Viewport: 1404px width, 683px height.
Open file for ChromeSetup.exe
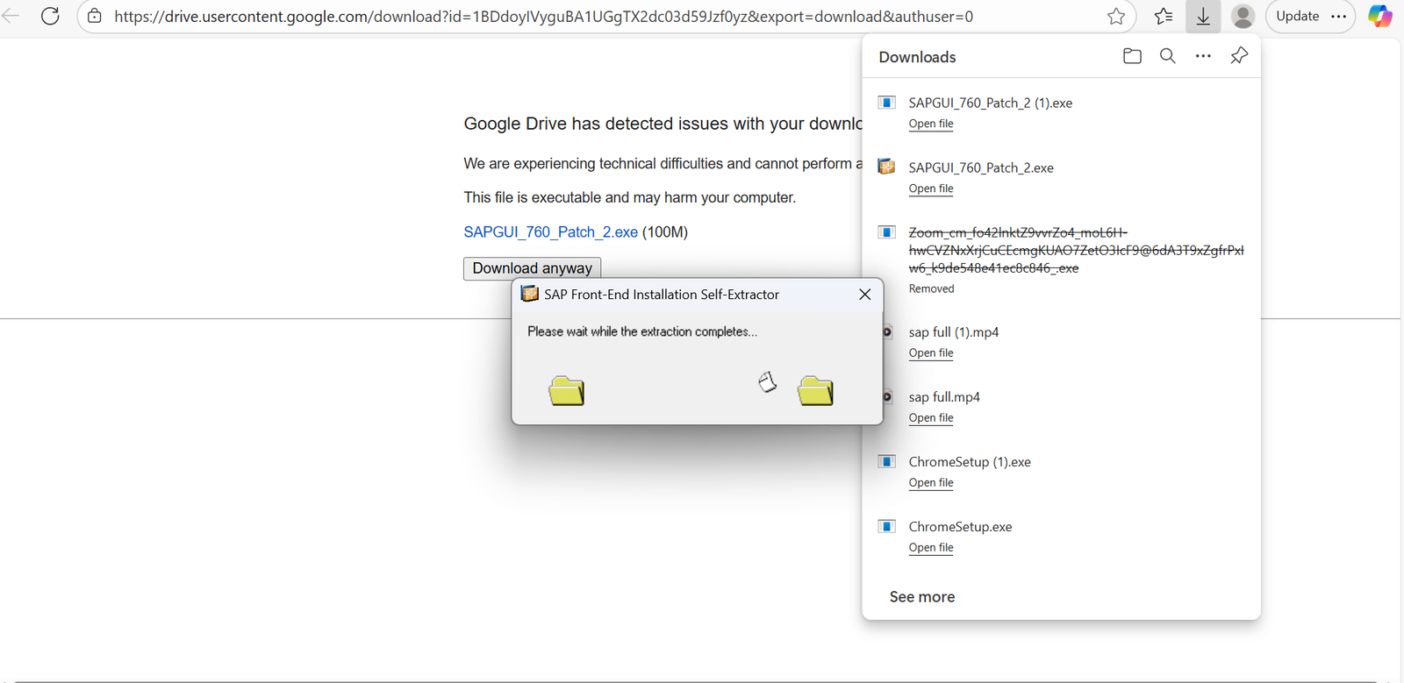930,548
